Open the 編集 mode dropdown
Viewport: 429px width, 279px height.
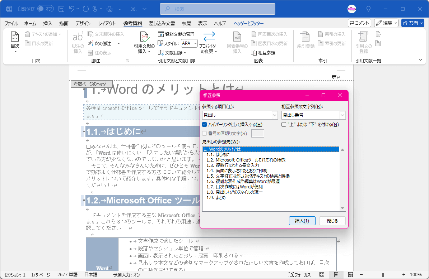386,23
